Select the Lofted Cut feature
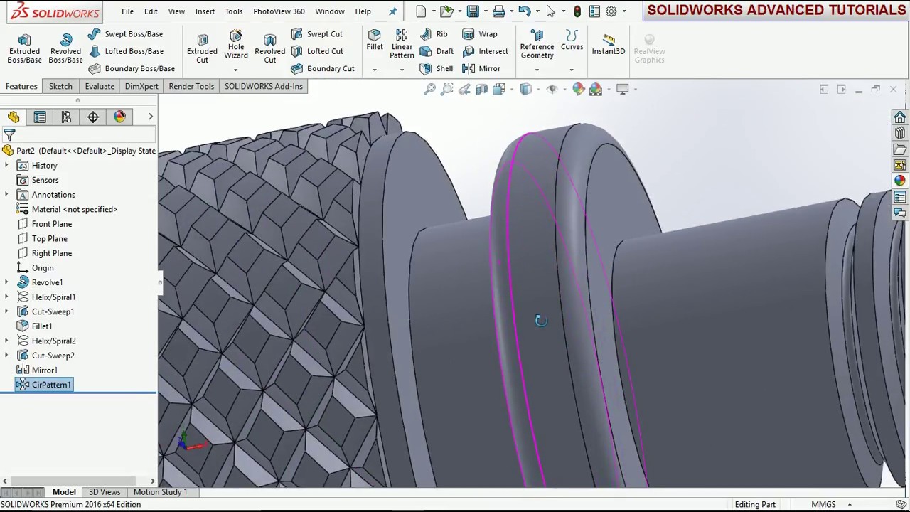910x512 pixels. pyautogui.click(x=317, y=51)
